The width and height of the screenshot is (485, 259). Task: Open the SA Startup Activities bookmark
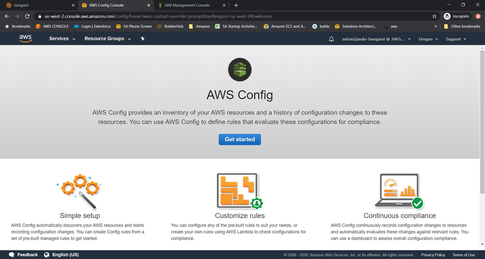point(236,26)
